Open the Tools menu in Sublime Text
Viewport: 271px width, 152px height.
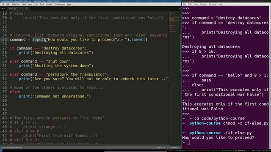42,4
